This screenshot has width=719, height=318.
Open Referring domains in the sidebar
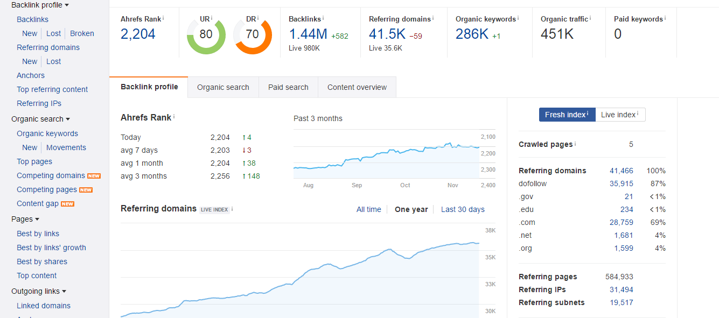coord(48,47)
